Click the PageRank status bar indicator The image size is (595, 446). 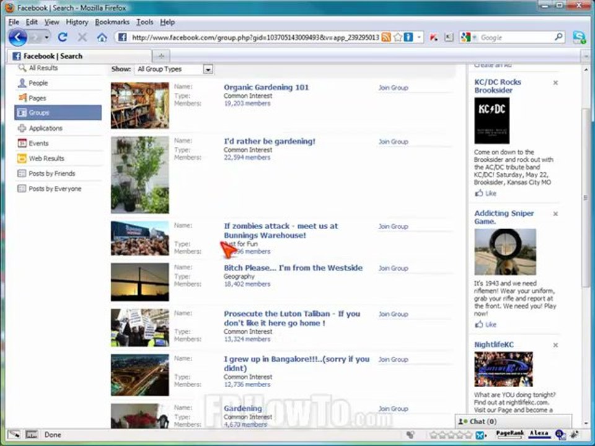[x=509, y=434]
